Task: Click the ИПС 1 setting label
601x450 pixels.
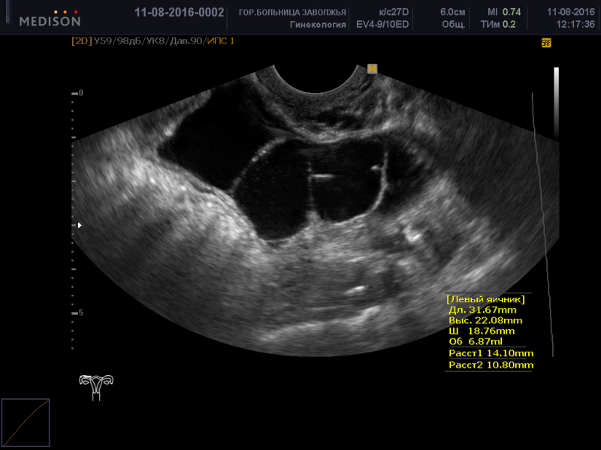Action: [221, 41]
